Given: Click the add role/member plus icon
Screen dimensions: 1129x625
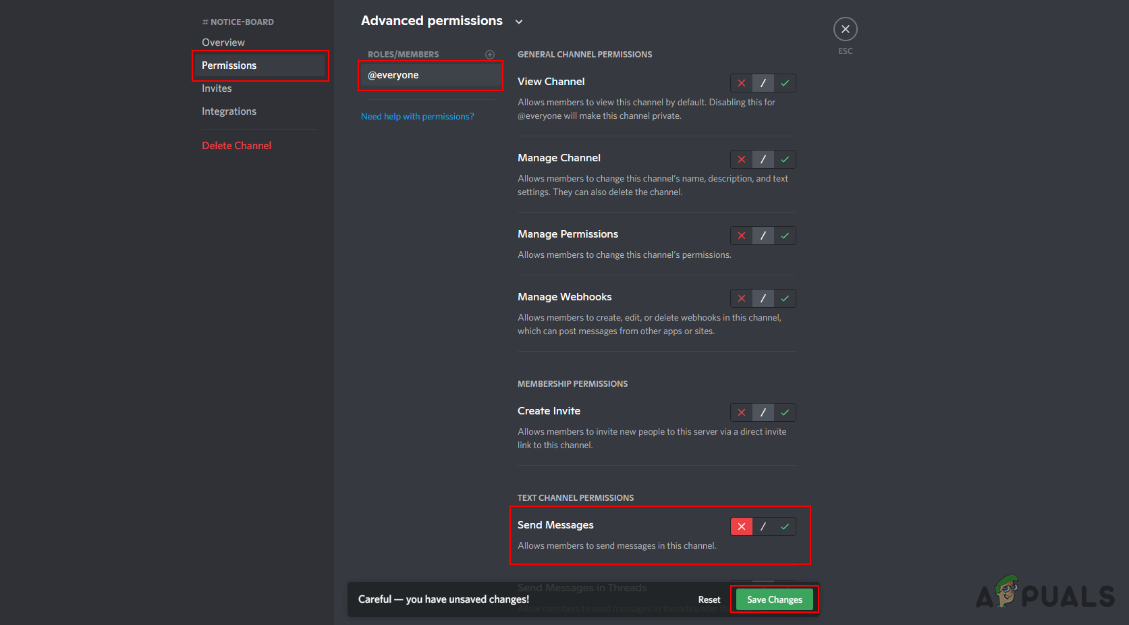Looking at the screenshot, I should [x=490, y=55].
